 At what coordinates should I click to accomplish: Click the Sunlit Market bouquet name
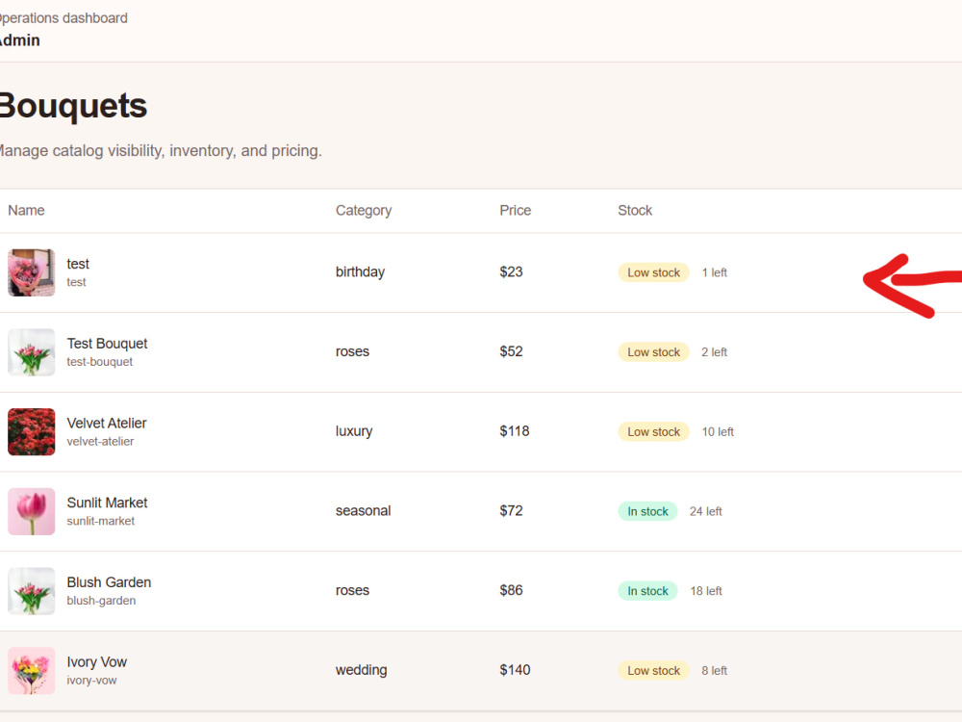(108, 503)
